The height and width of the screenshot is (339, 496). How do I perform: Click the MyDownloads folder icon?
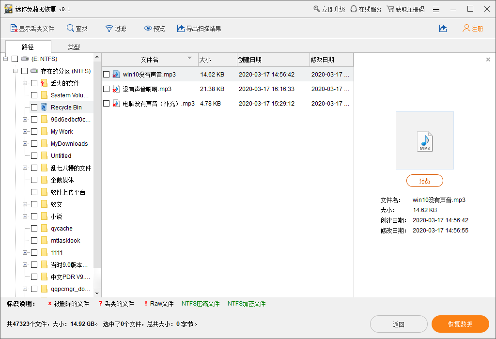pos(44,143)
